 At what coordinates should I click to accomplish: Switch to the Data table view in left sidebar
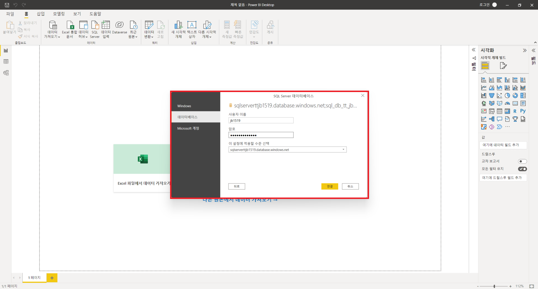(x=6, y=62)
